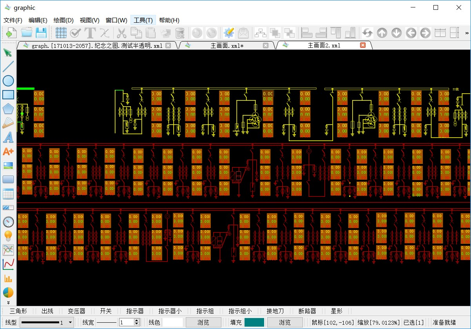Choose the circle drawing tool
This screenshot has height=329, width=471.
(x=8, y=81)
